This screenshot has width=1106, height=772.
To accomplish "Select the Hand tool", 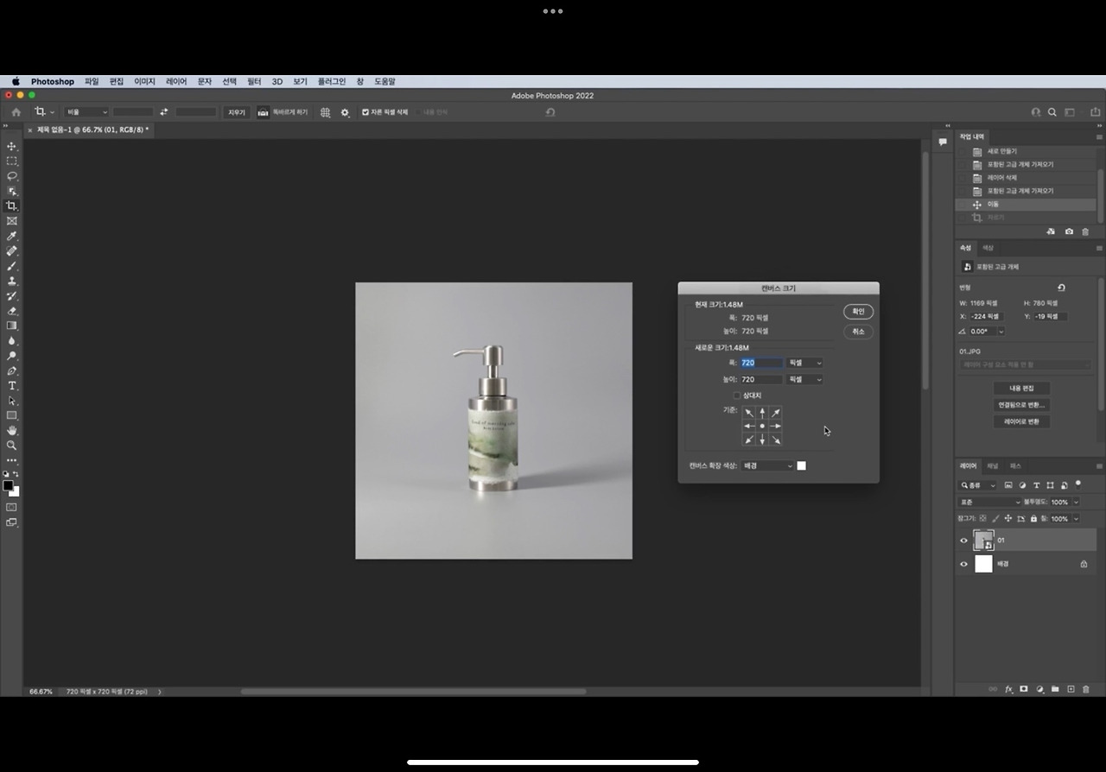I will 12,430.
